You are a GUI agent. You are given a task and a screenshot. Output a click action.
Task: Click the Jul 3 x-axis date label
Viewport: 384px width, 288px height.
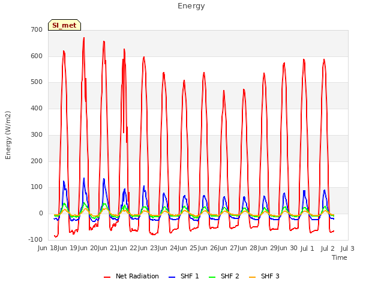[x=347, y=248]
